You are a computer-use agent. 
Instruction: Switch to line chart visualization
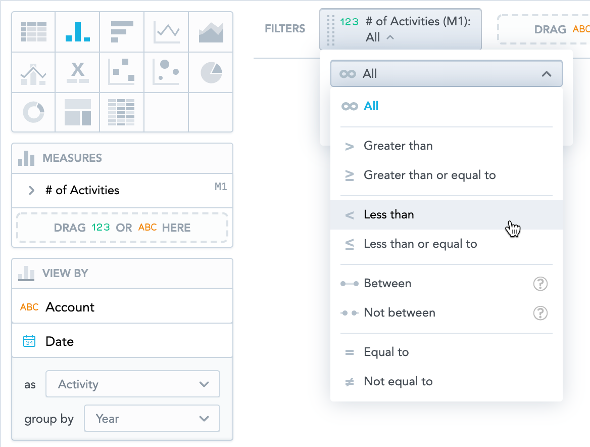166,32
